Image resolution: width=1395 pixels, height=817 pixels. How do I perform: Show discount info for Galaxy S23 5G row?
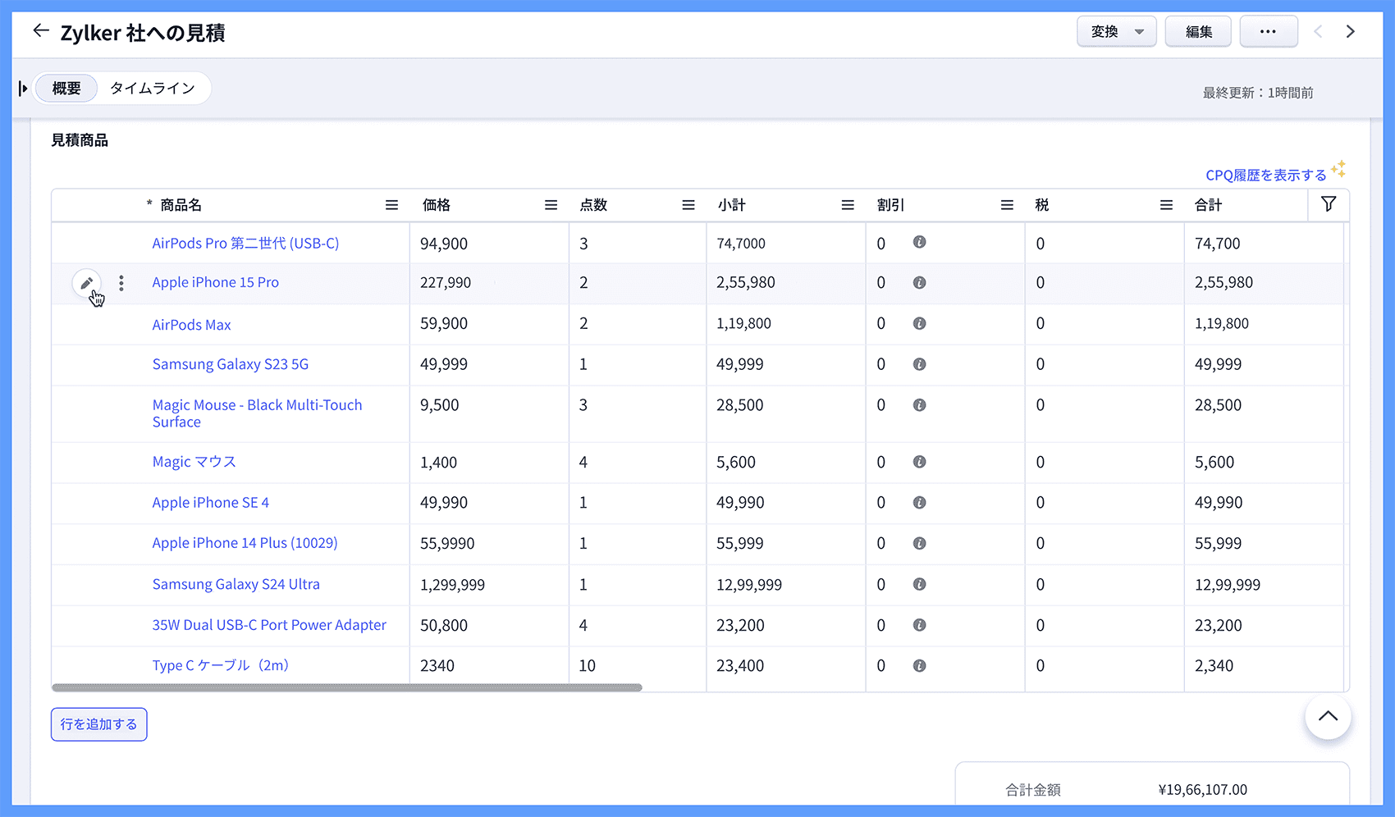pyautogui.click(x=919, y=364)
